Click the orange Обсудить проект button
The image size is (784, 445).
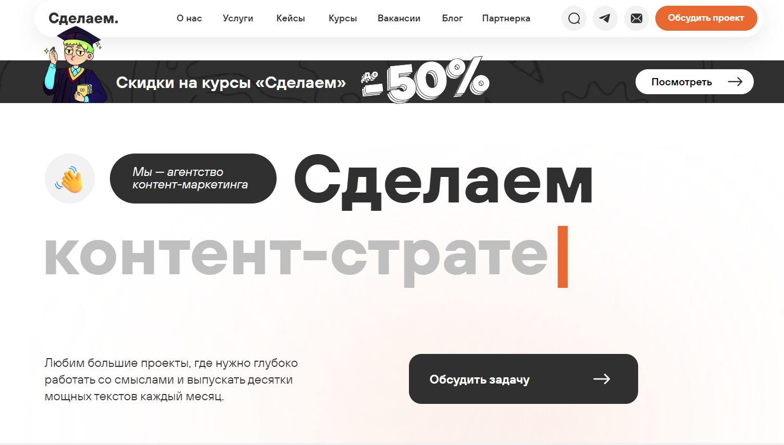click(706, 18)
